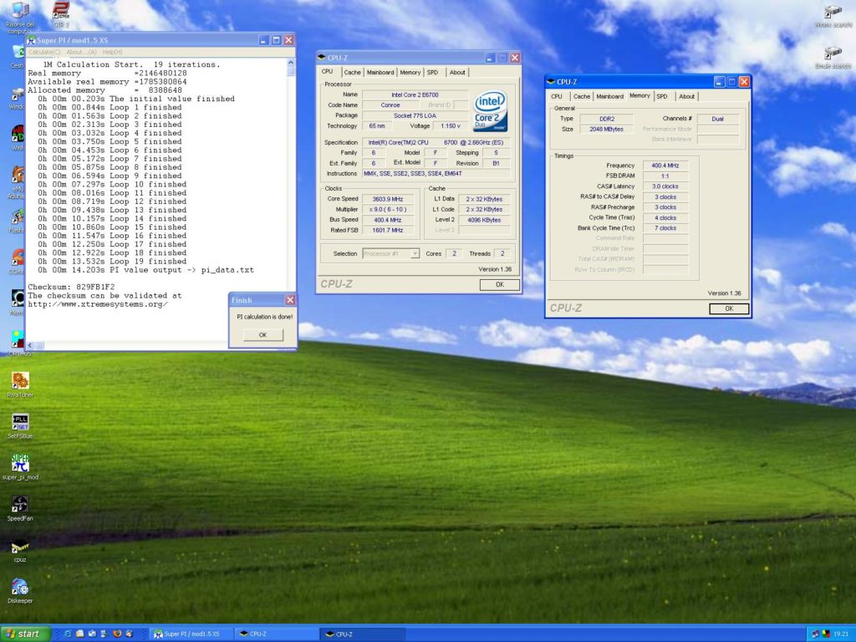Switch to Super PI taskbar button
856x642 pixels.
191,634
